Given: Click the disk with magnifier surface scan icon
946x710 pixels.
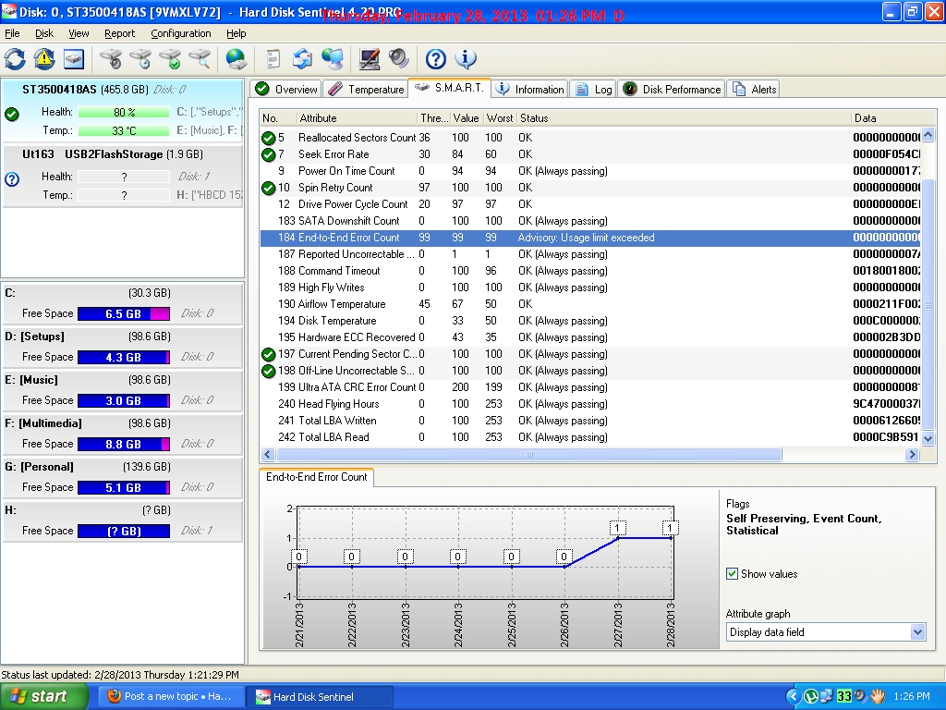Looking at the screenshot, I should (x=200, y=58).
